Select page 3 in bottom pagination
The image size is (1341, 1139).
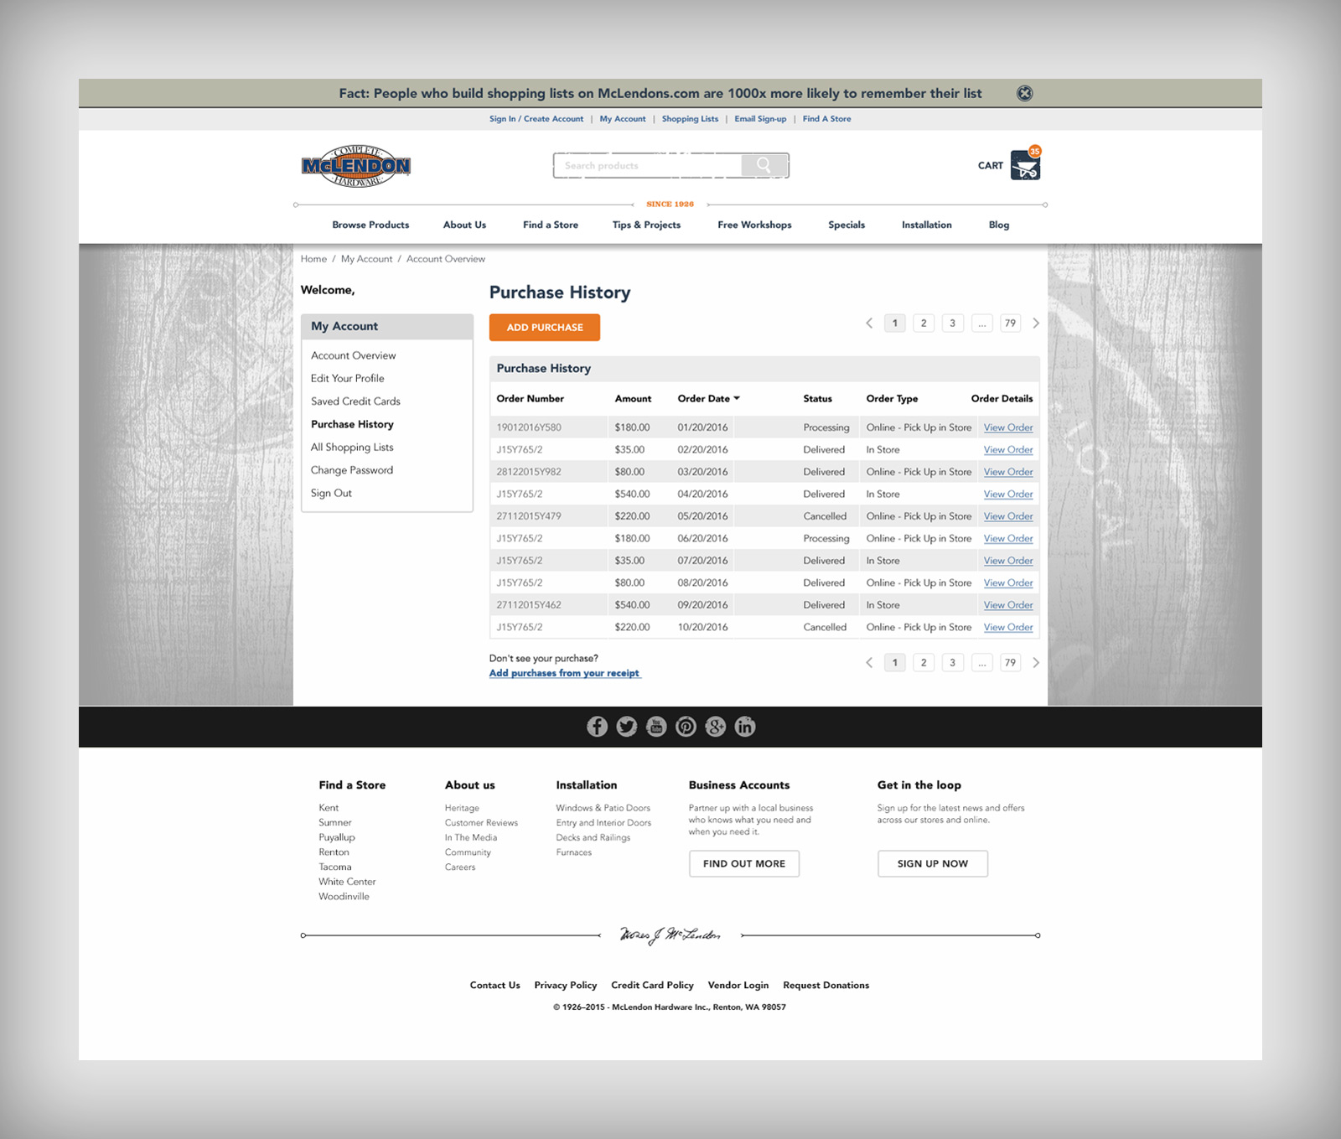(952, 662)
